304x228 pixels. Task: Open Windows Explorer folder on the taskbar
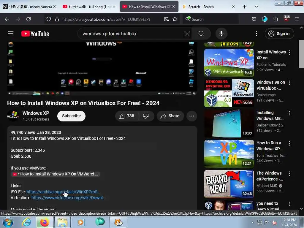point(62,222)
